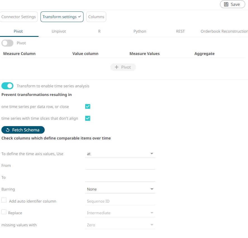Check Add auto identifier column checkbox
The height and width of the screenshot is (238, 248).
tap(4, 200)
